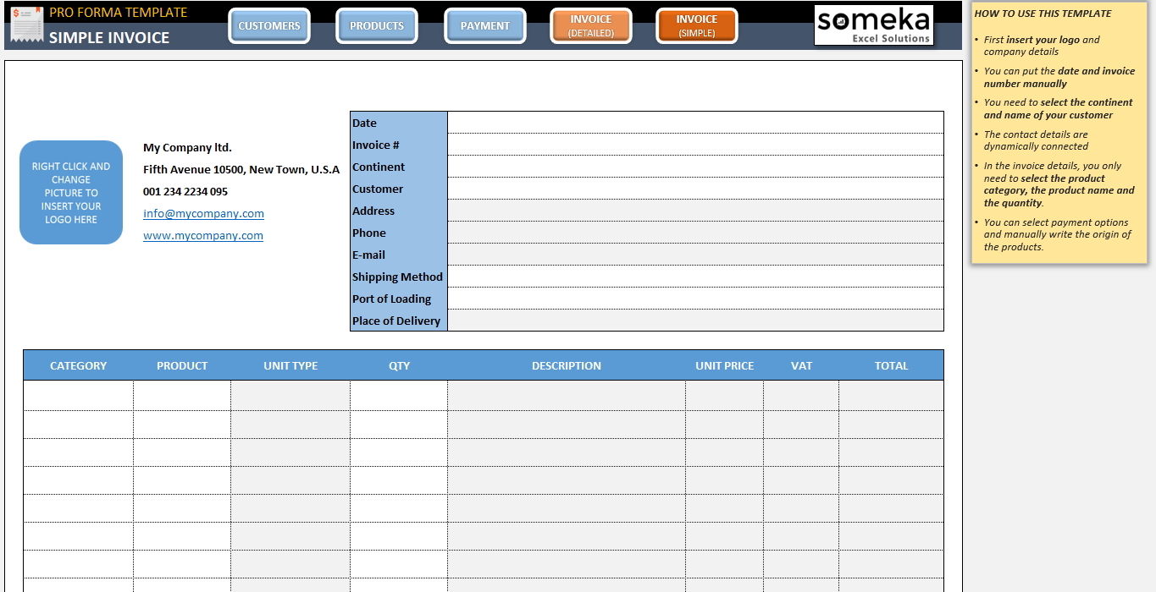This screenshot has width=1156, height=592.
Task: Select the Port of Loading value cell
Action: (x=695, y=299)
